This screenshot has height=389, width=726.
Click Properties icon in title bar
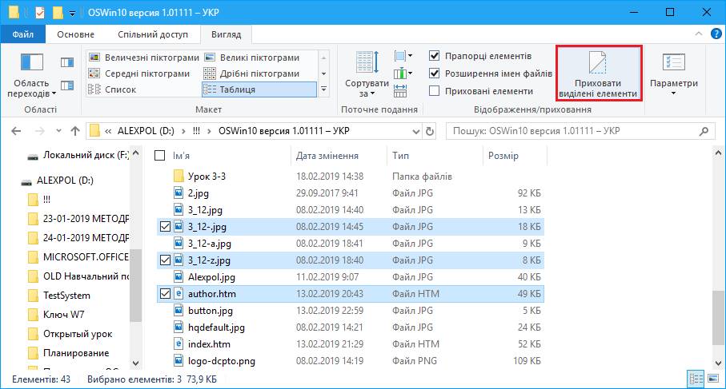pos(40,13)
